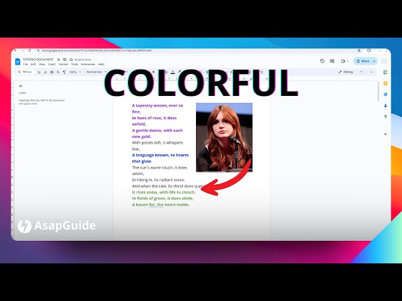Rename the Untitled document title
The width and height of the screenshot is (402, 301).
coord(38,59)
